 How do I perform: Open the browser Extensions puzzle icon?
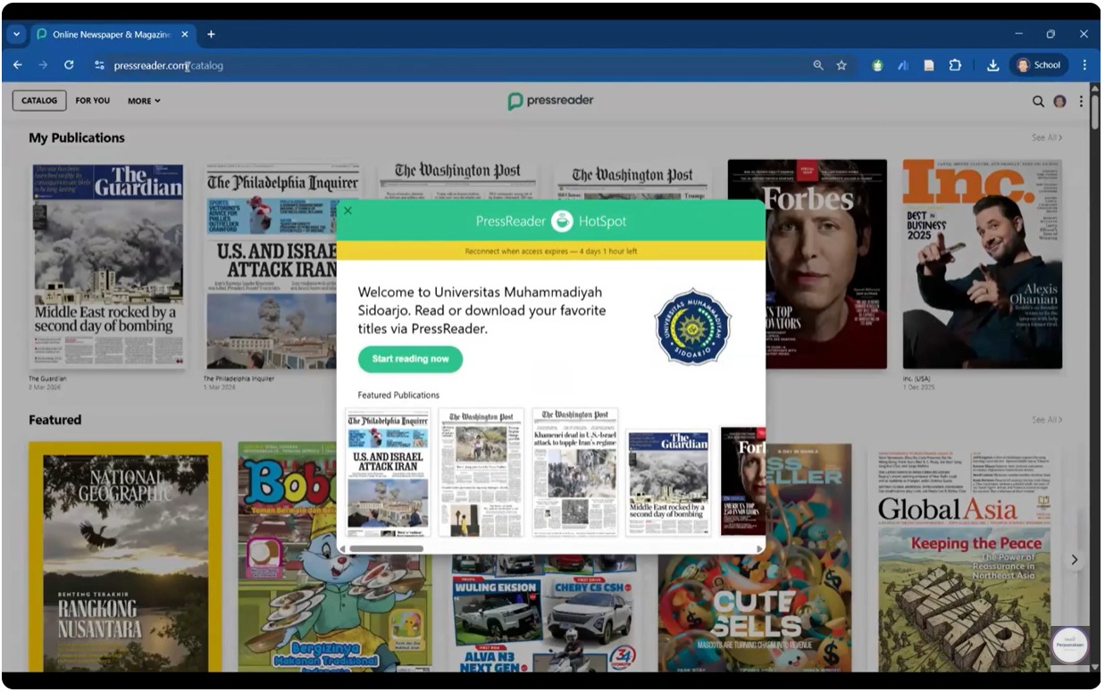954,65
